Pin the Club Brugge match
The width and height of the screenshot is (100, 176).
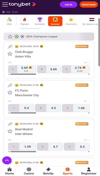[x=10, y=47]
